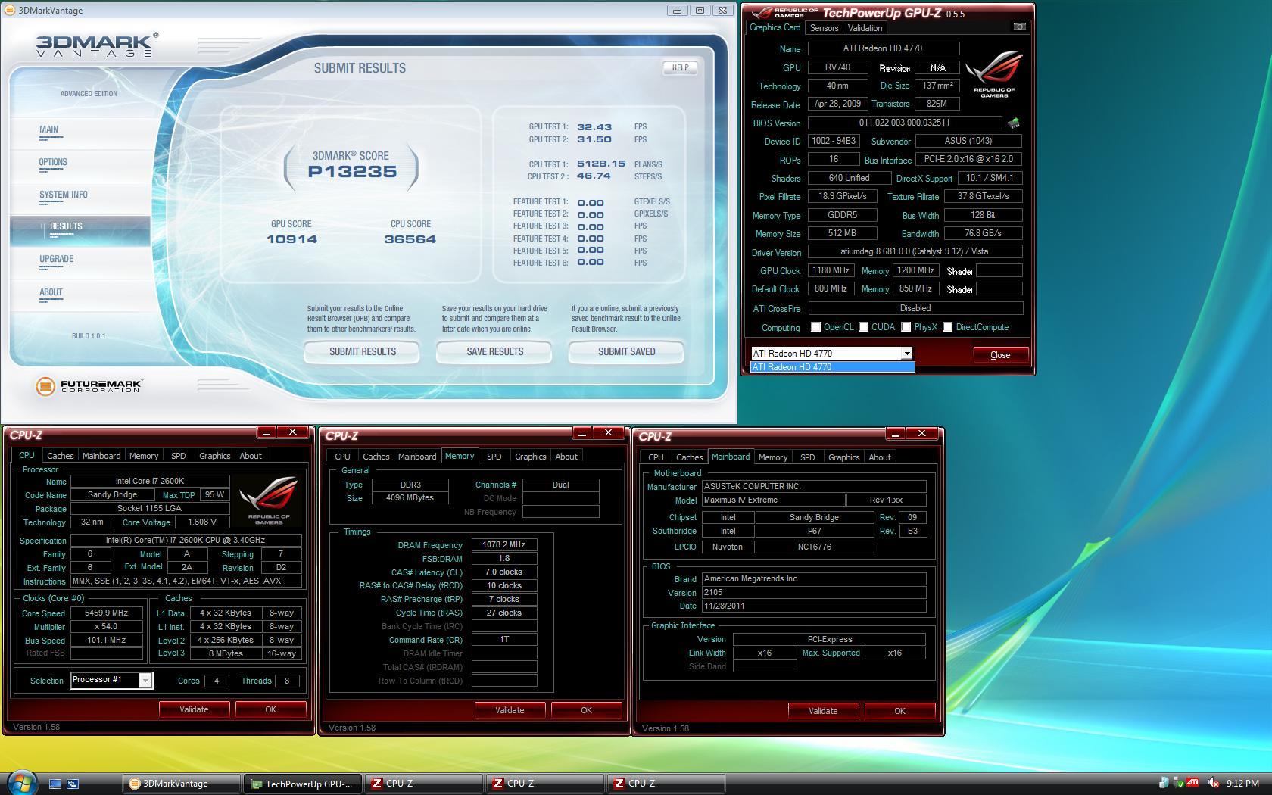Screen dimensions: 1272x795
Task: Click the Submit Results button
Action: point(362,352)
